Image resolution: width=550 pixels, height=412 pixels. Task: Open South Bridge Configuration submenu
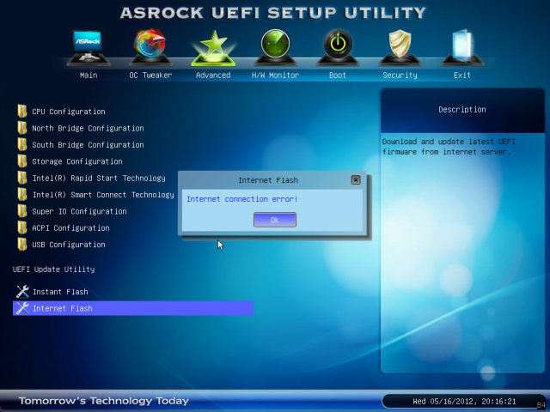88,145
